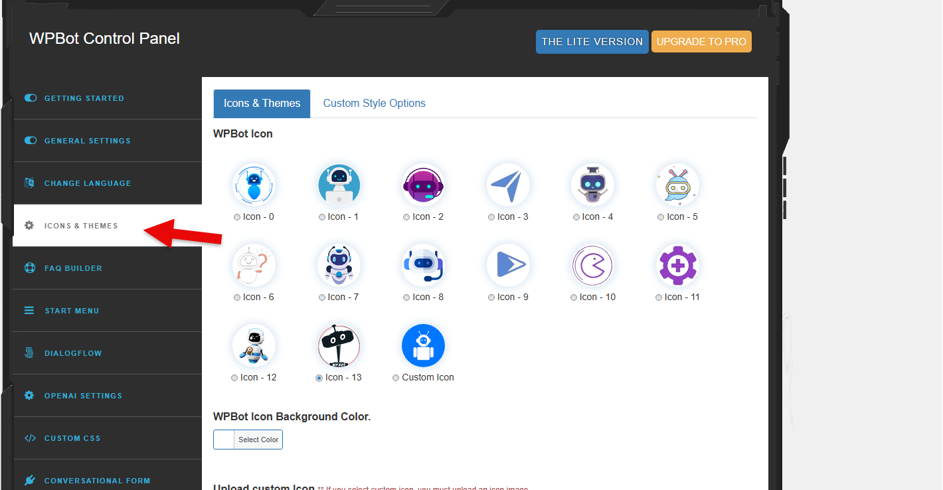Viewport: 943px width, 490px height.
Task: Click the Icon - 0 blue robot image
Action: tap(254, 185)
